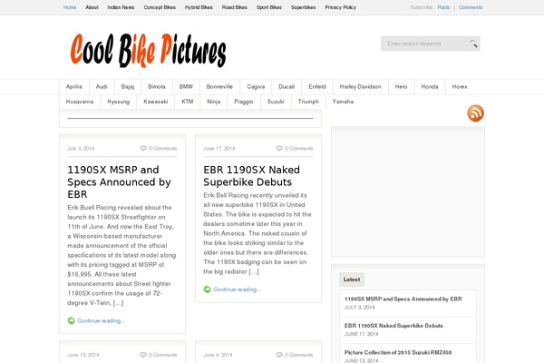The width and height of the screenshot is (544, 363).
Task: Select the Husqvarna brand tab
Action: 80,102
